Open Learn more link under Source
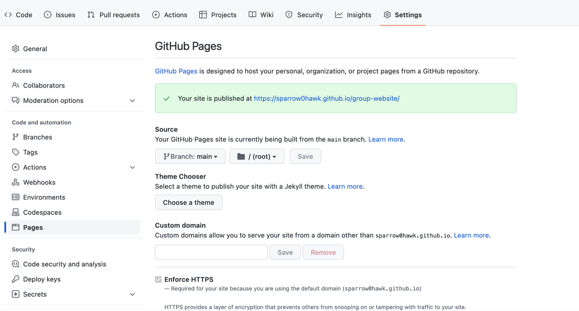The height and width of the screenshot is (311, 579). pos(386,139)
